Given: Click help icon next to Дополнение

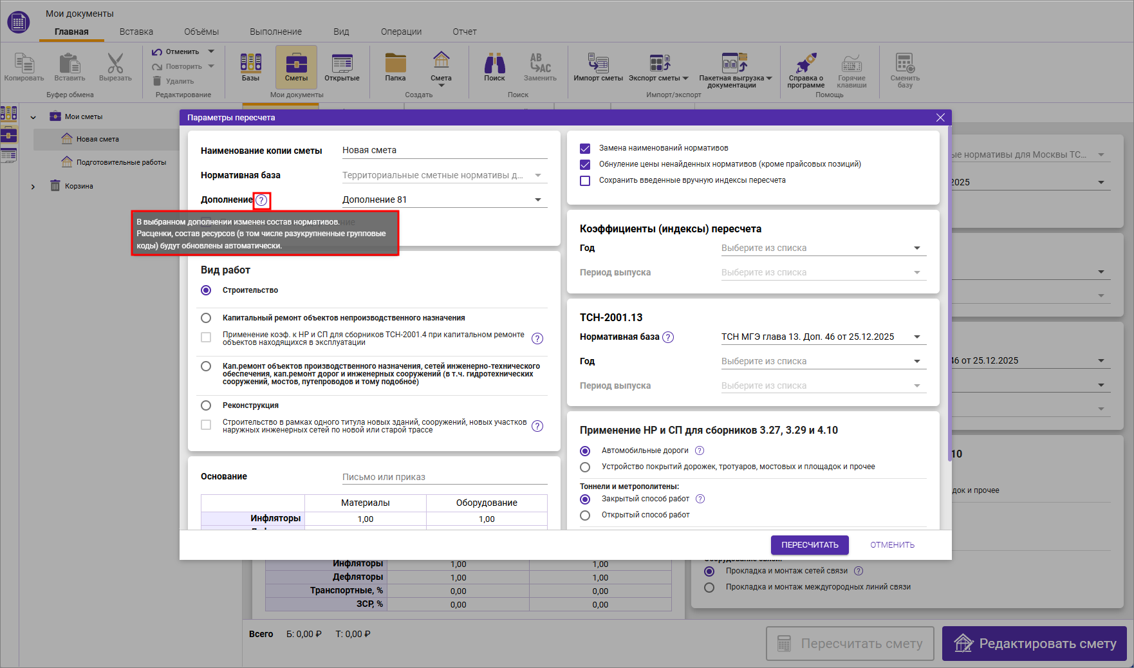Looking at the screenshot, I should click(x=261, y=201).
